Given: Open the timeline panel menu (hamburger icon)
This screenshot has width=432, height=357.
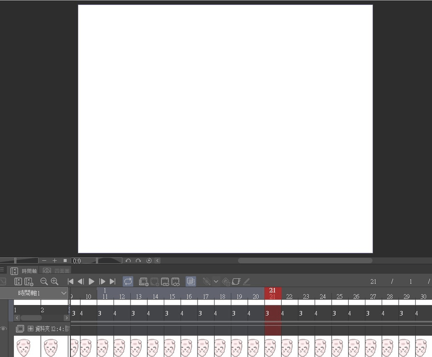Looking at the screenshot, I should pos(2,269).
